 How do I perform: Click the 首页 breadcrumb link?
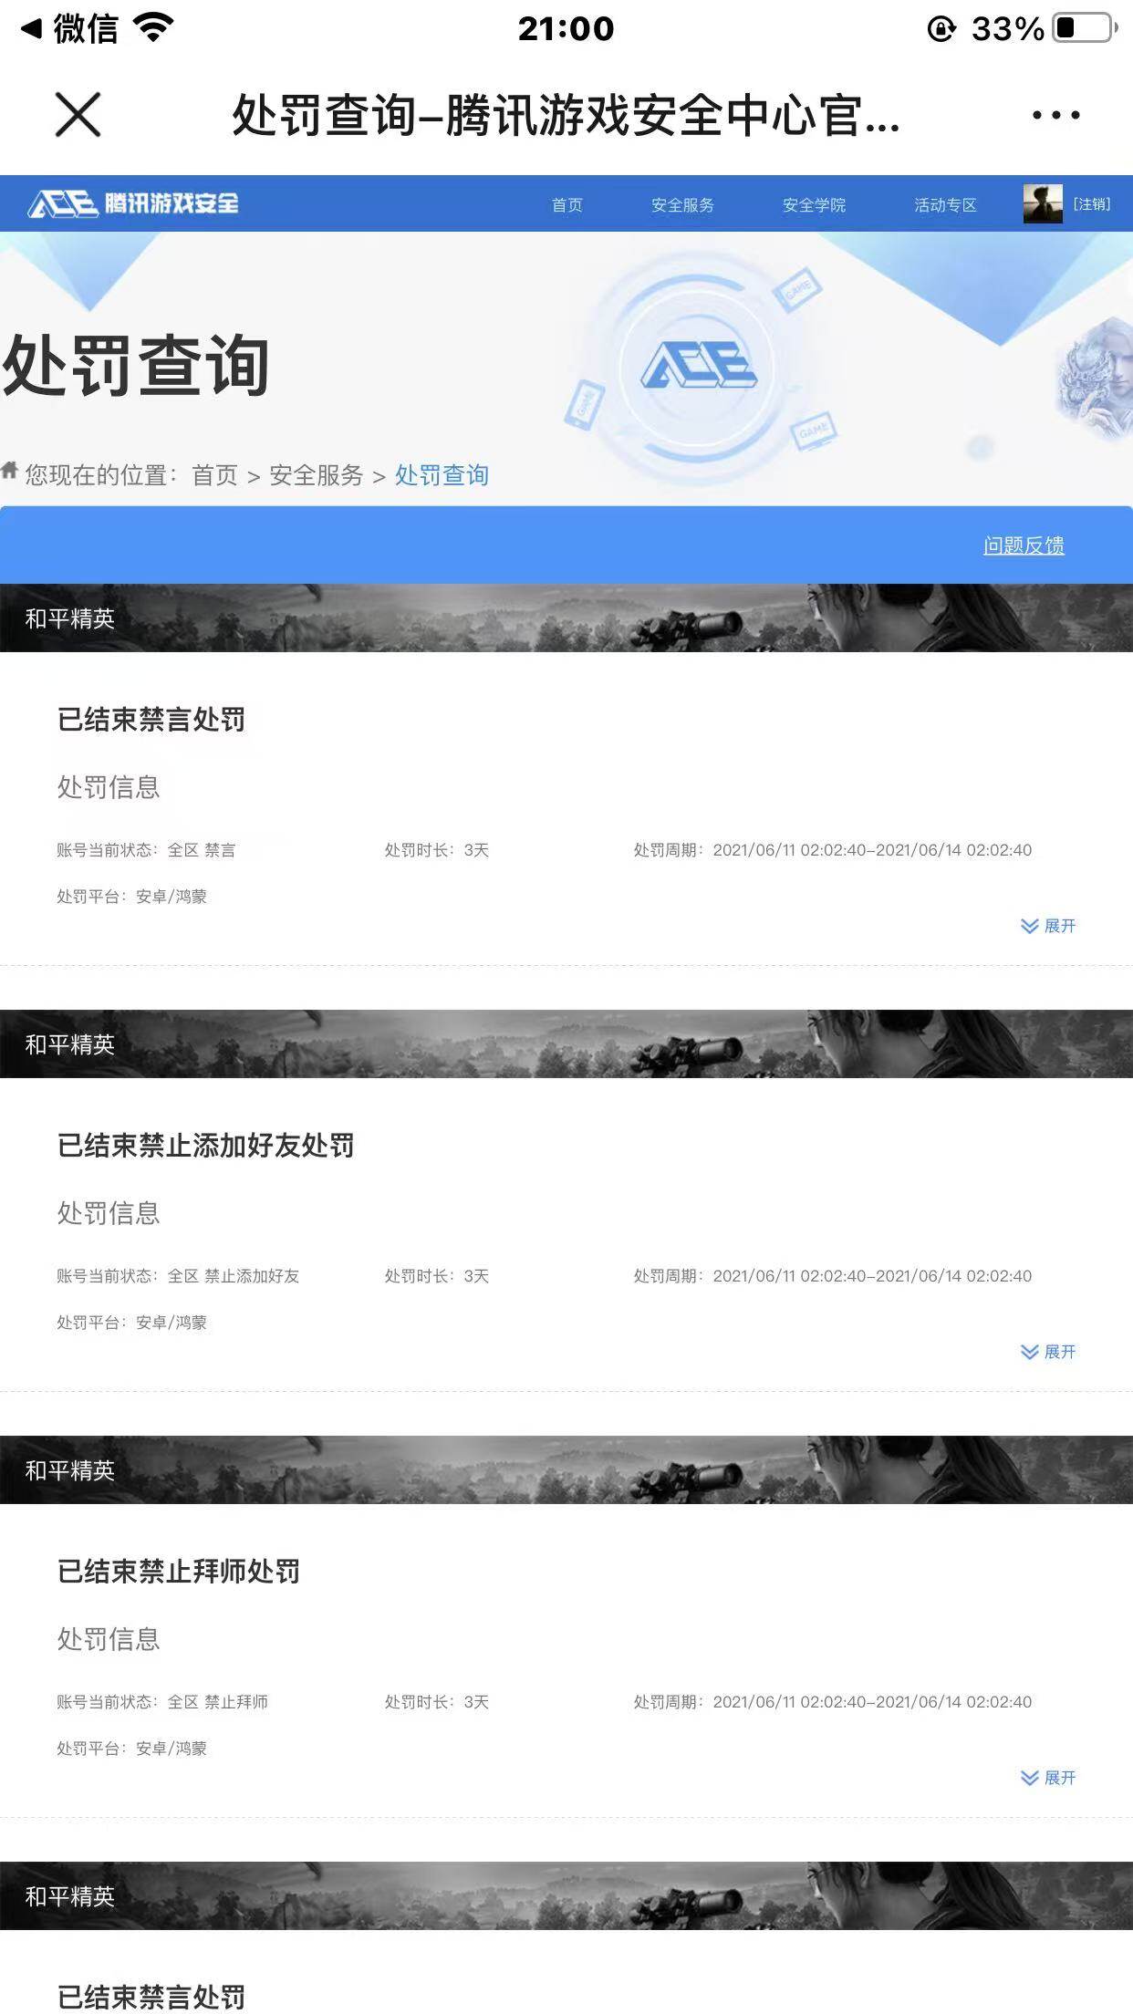pos(214,475)
